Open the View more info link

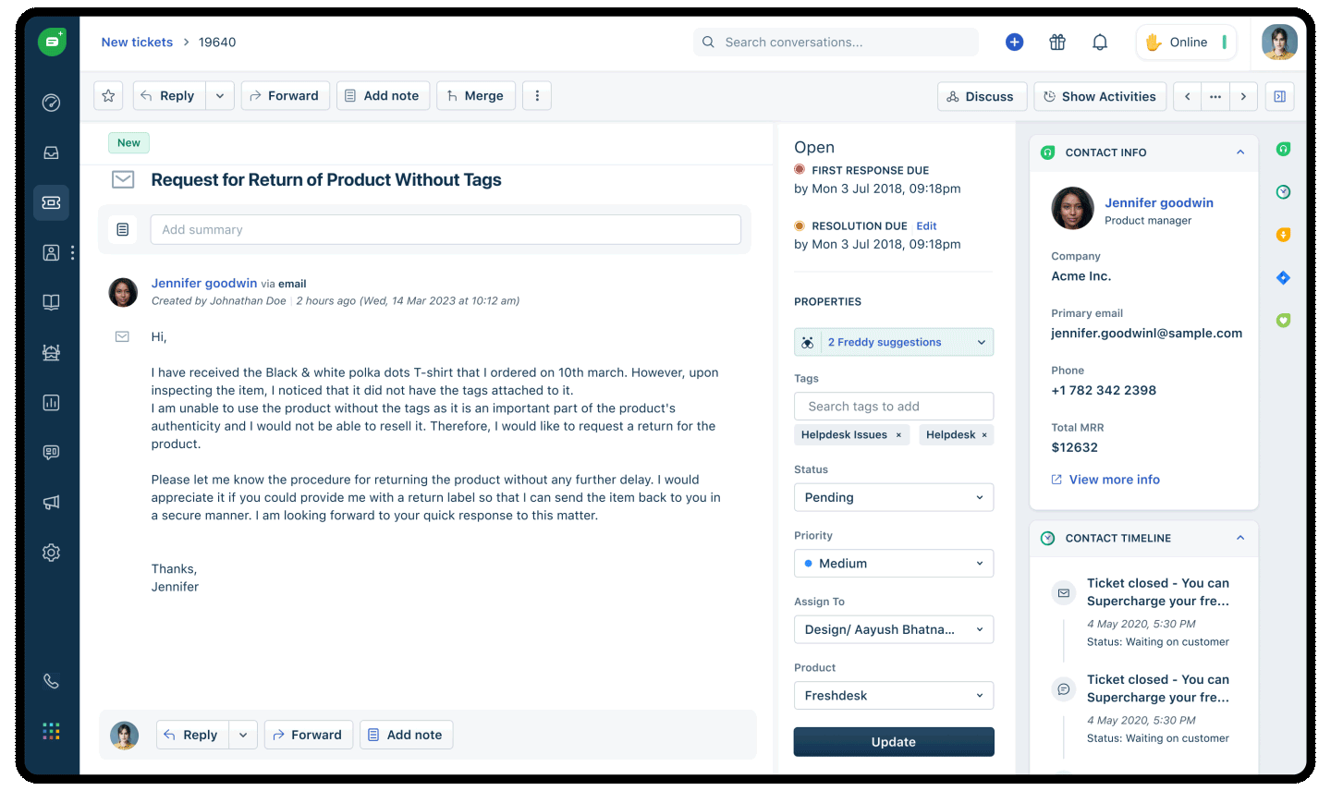(1105, 479)
